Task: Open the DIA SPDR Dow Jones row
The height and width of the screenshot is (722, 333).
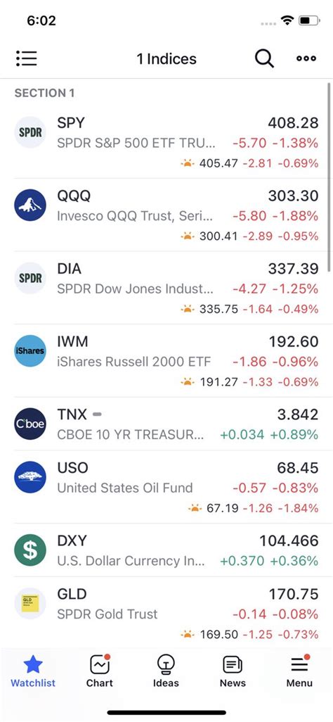Action: tap(166, 288)
